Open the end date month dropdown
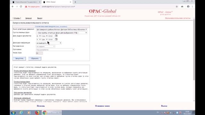The height and width of the screenshot is (115, 205). [45, 39]
